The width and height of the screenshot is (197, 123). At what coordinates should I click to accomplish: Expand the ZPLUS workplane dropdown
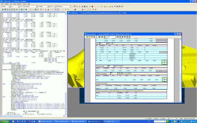click(55, 7)
